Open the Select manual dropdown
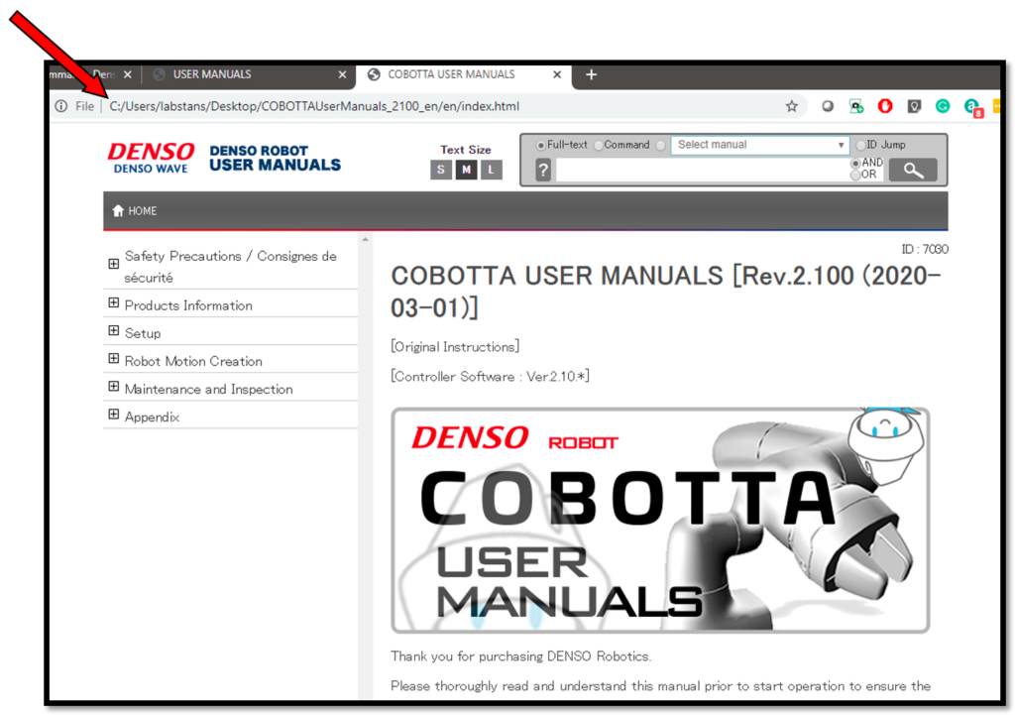 pos(759,145)
